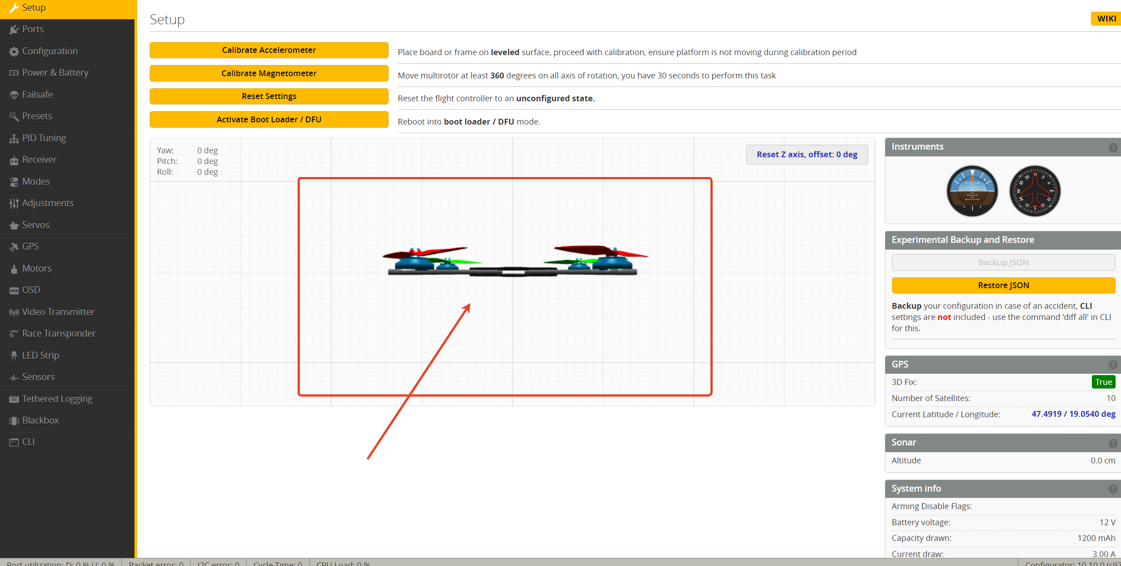The image size is (1121, 566).
Task: Click the Configuration gear icon
Action: 14,52
